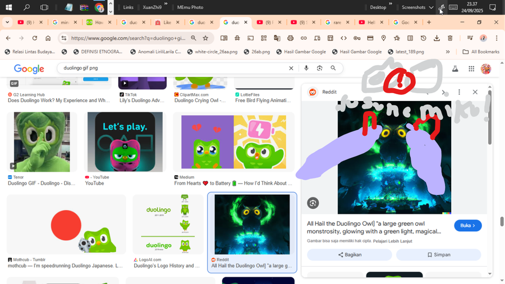Submit search with magnifier icon

[333, 68]
